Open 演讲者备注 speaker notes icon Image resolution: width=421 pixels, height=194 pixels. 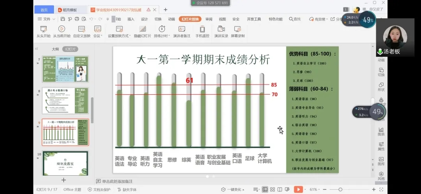click(x=182, y=29)
